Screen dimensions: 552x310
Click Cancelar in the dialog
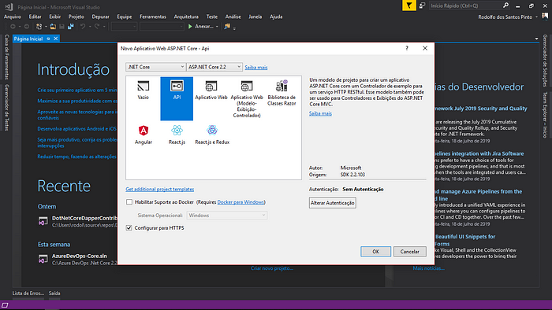[410, 251]
